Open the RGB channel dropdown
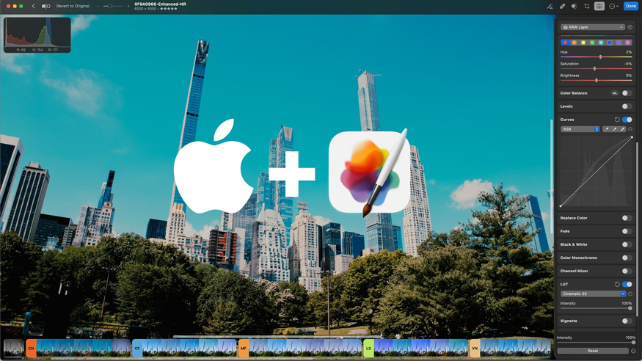The image size is (642, 361). (x=580, y=129)
